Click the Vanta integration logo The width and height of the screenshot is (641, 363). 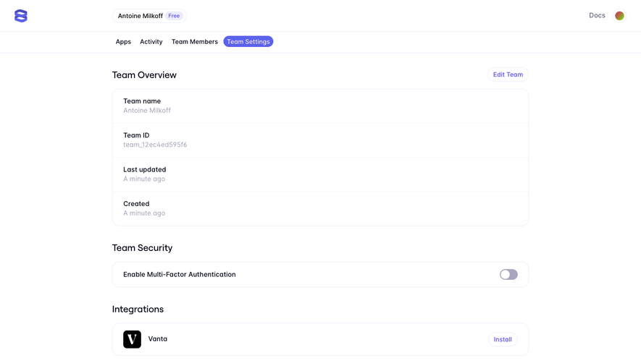(132, 339)
